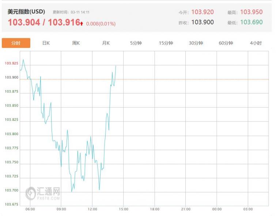Choose the 15分钟 interval tab
This screenshot has width=276, height=219.
click(166, 43)
